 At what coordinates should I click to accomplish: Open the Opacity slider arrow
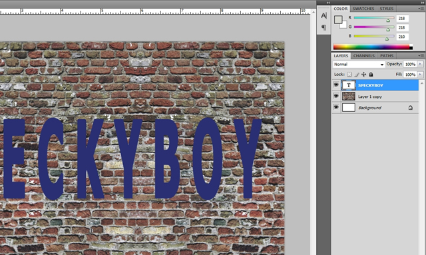pyautogui.click(x=420, y=64)
